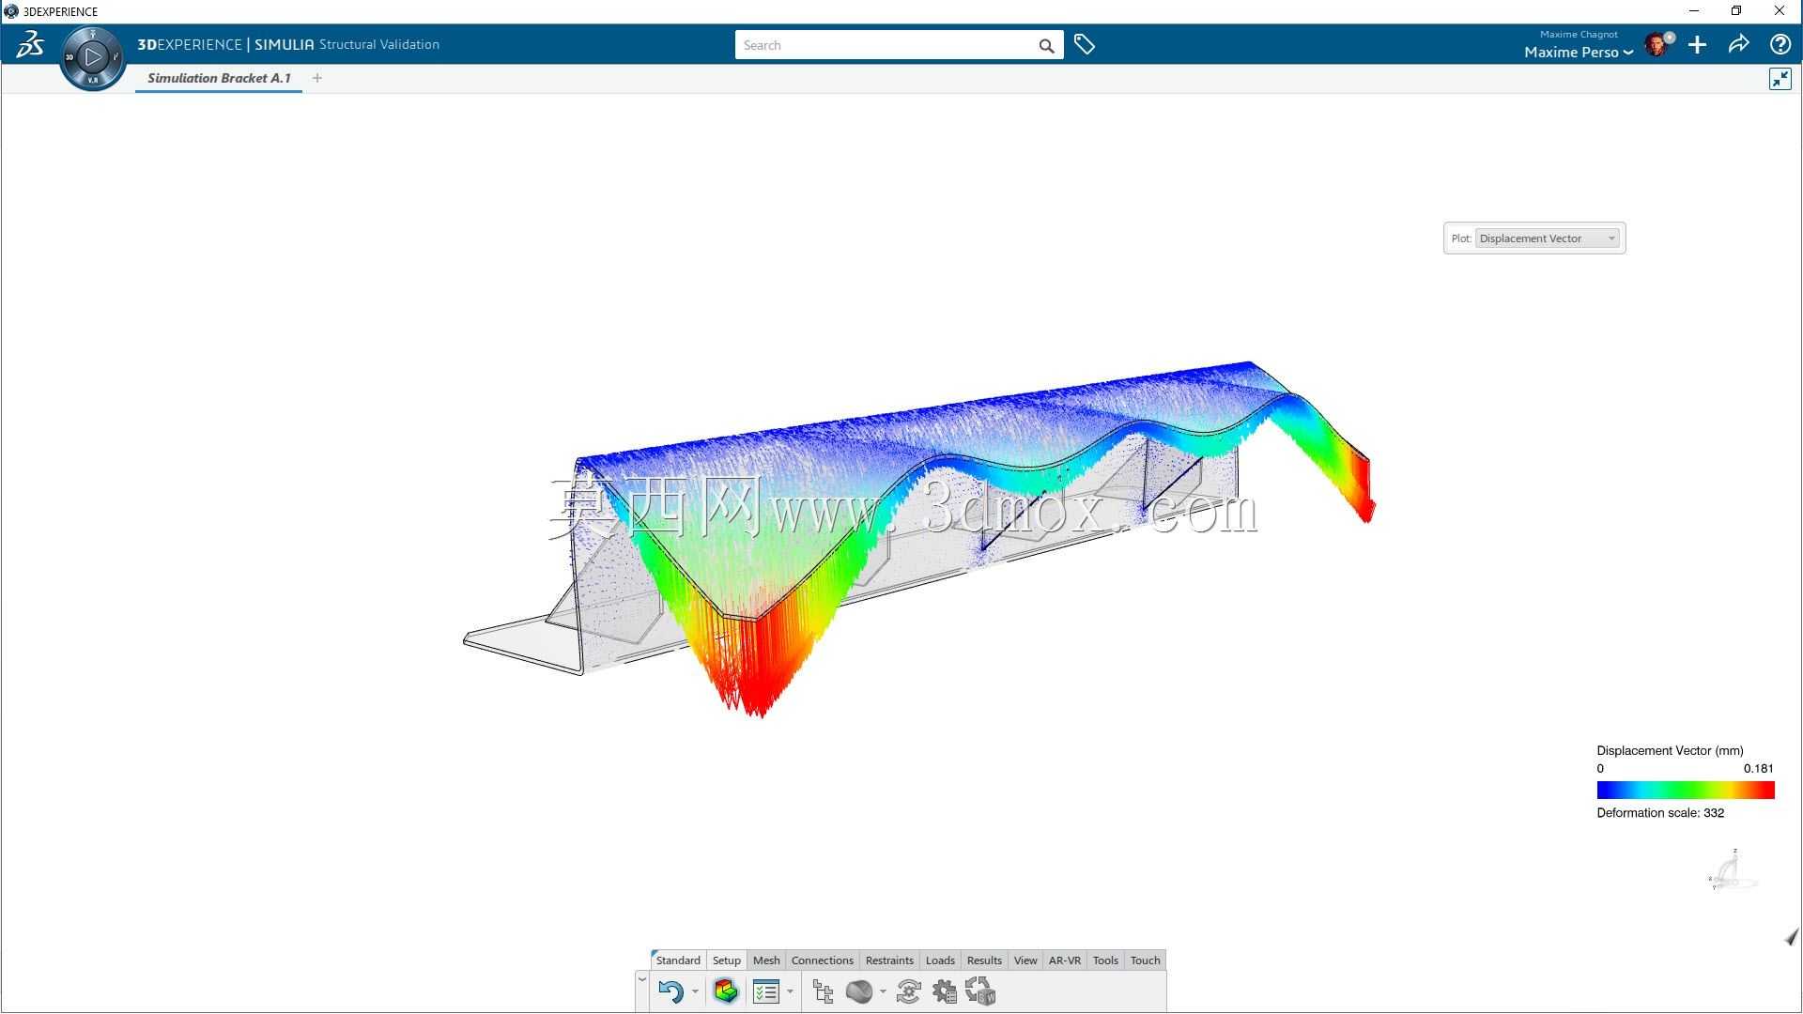Switch to the Touch tab

click(x=1145, y=960)
